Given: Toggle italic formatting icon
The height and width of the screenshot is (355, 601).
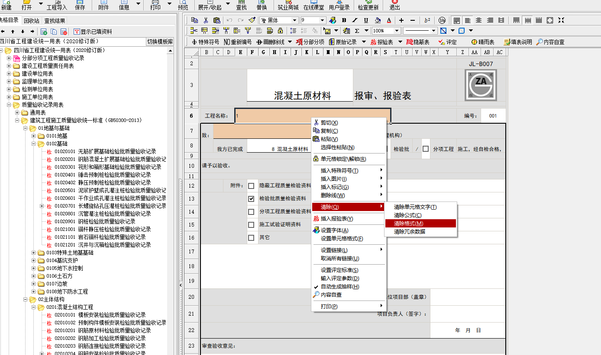Looking at the screenshot, I should tap(355, 20).
